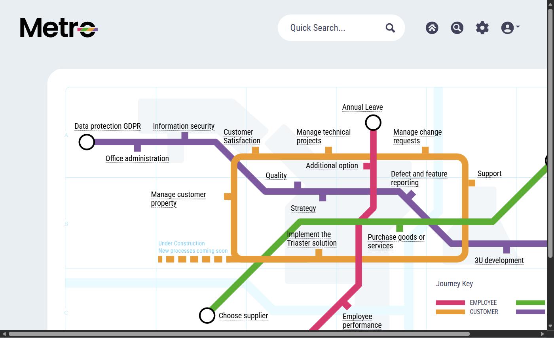554x338 pixels.
Task: Open Purchase goods or services
Action: 396,242
